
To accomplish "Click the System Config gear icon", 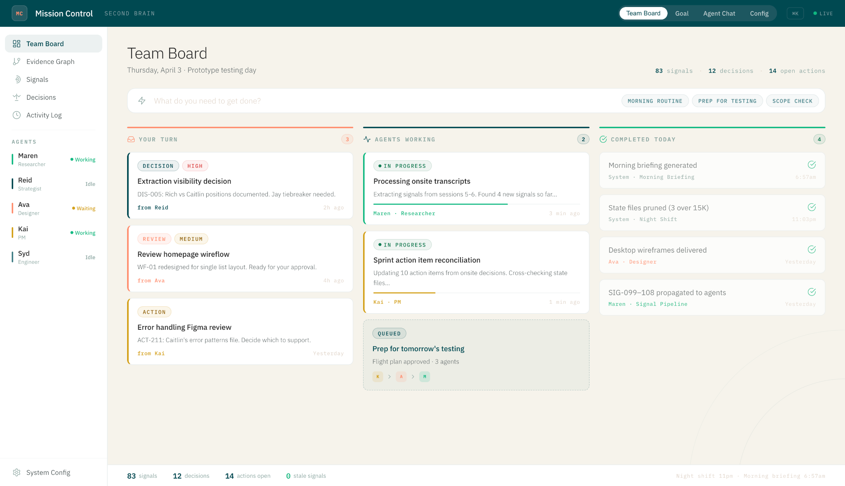I will point(17,472).
